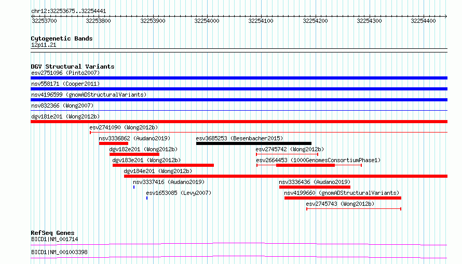The height and width of the screenshot is (264, 462).
Task: Open esv2745743 (Wong2012b) label
Action: coord(340,204)
